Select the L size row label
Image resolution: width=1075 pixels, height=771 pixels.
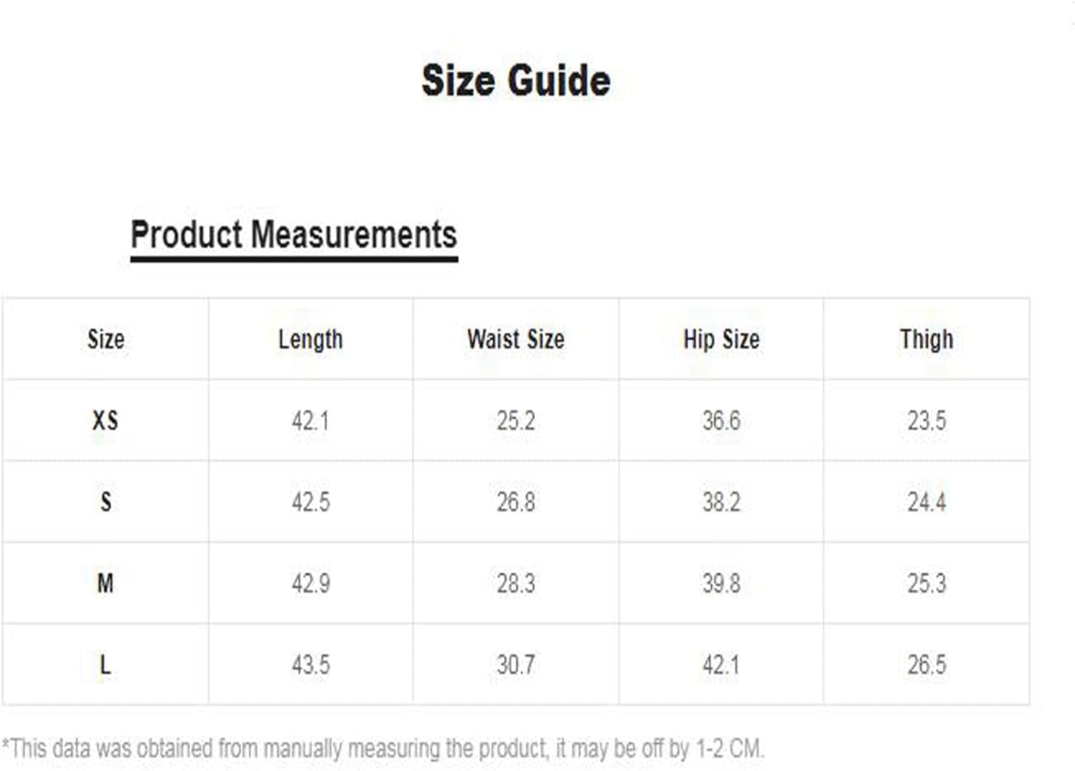(106, 664)
